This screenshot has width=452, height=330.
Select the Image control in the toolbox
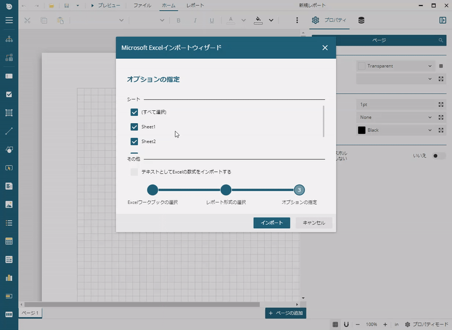tap(9, 204)
